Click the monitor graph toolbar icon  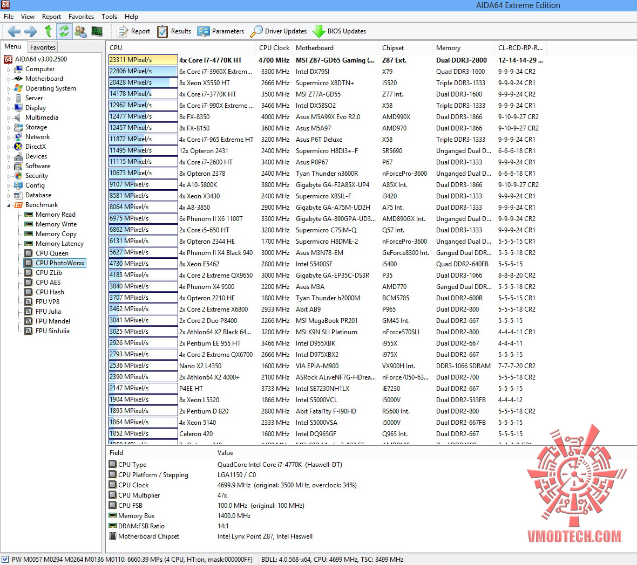97,31
